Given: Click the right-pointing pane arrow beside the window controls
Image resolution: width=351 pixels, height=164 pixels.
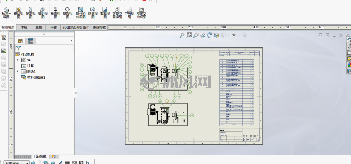Looking at the screenshot, I should coord(327,35).
